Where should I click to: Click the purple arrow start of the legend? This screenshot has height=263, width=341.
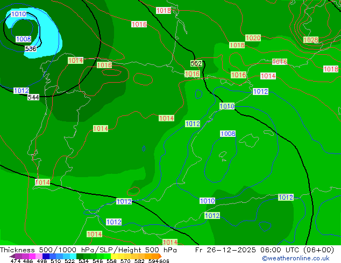(12, 256)
